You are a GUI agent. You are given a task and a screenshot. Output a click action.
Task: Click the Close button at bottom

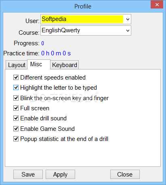pyautogui.click(x=125, y=174)
